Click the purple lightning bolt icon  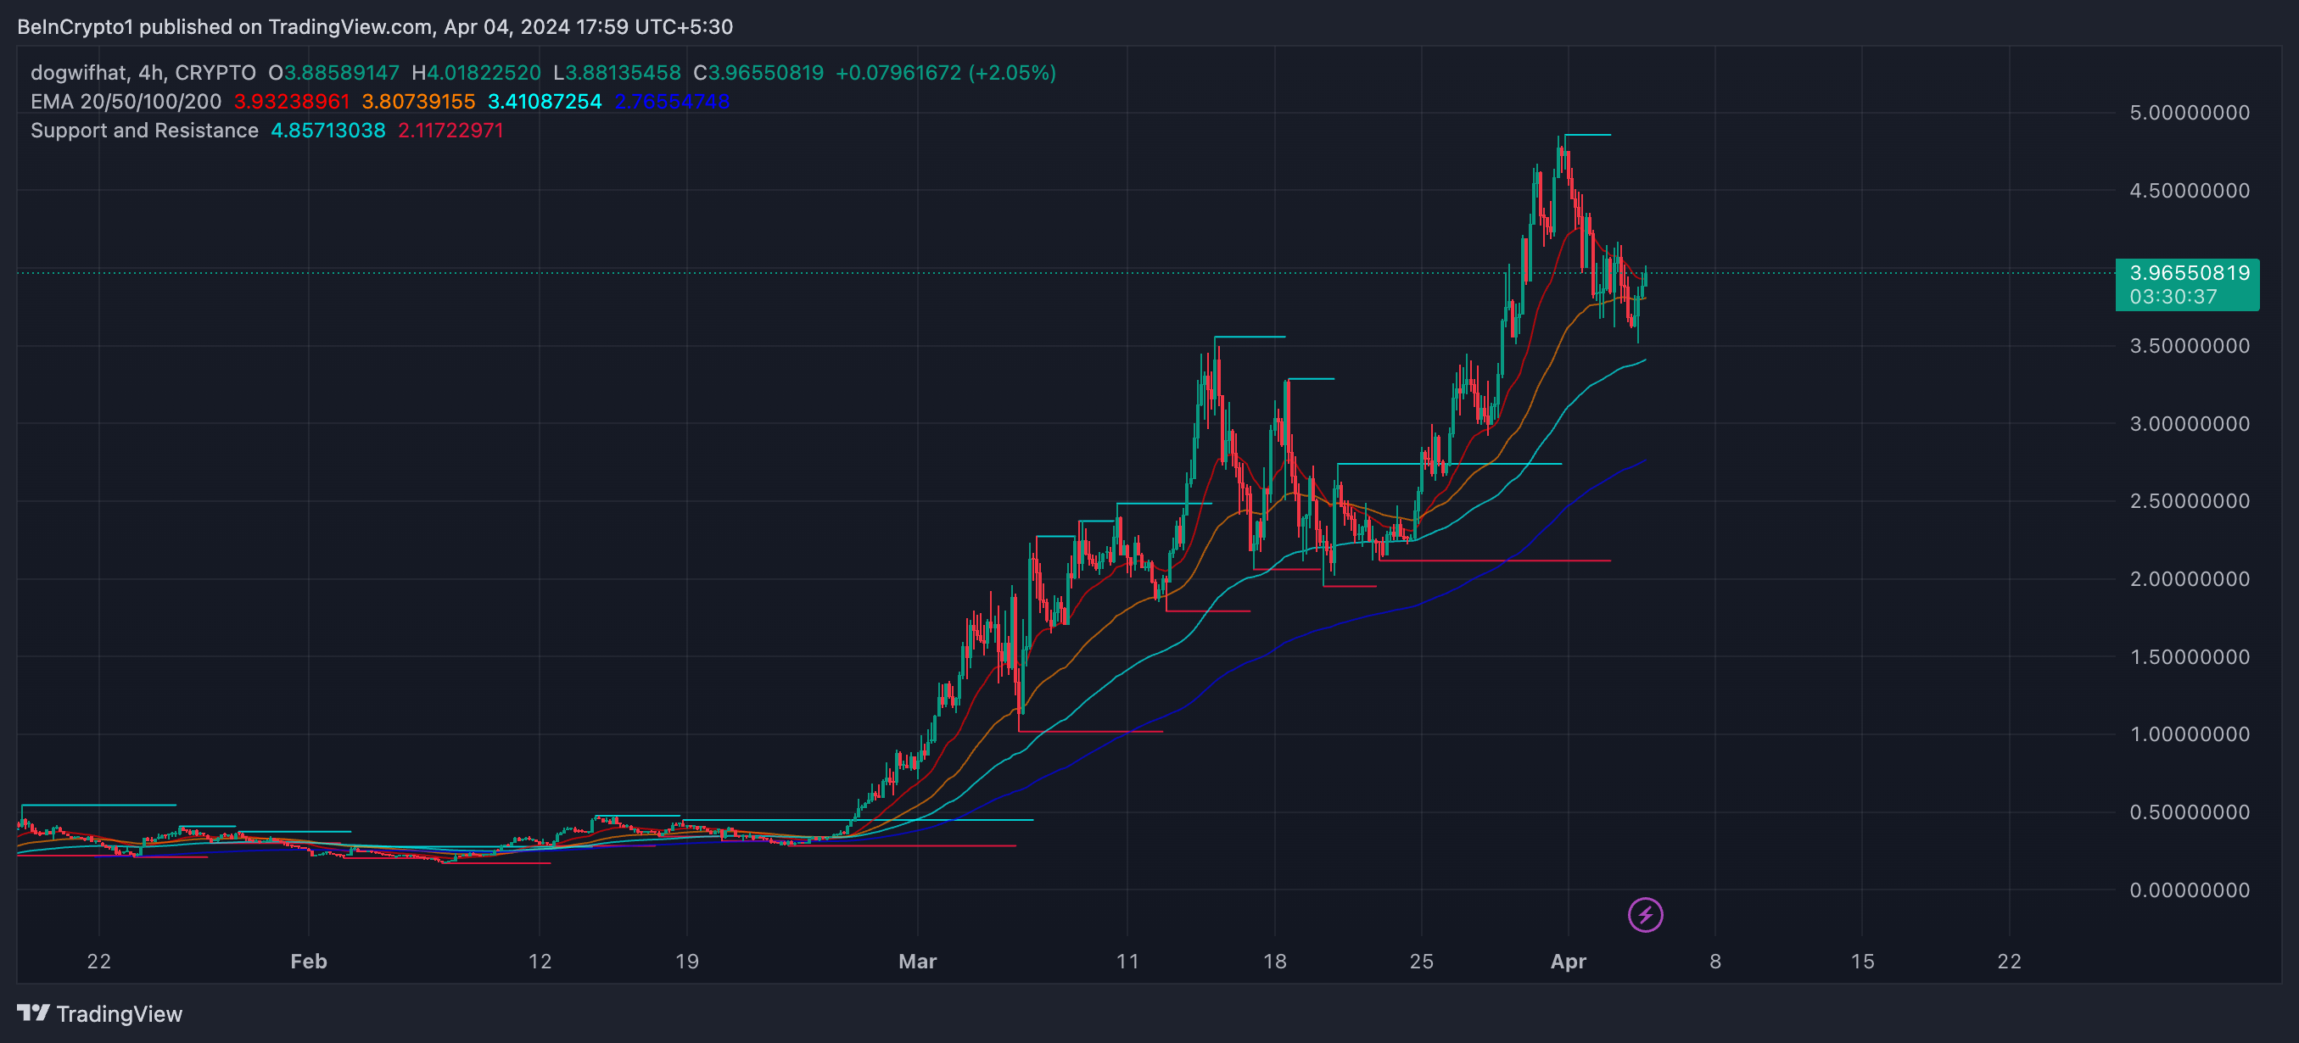point(1645,914)
